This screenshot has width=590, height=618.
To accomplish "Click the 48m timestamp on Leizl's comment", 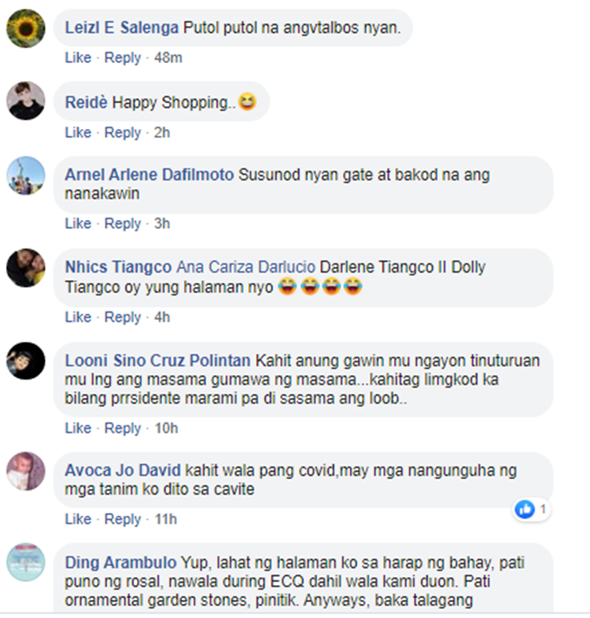I will (168, 57).
